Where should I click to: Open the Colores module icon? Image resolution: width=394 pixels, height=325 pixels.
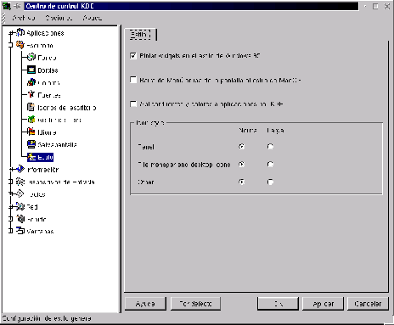pyautogui.click(x=31, y=82)
